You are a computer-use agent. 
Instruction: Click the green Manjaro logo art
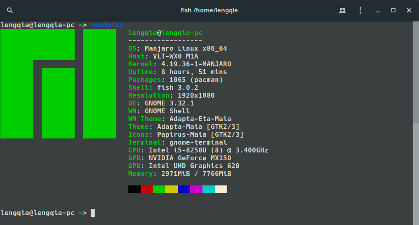click(58, 84)
